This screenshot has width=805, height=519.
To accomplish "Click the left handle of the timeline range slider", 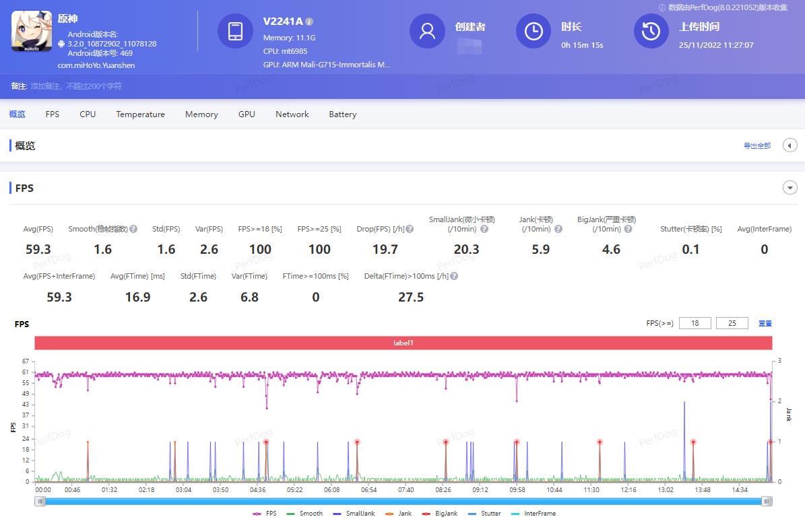I will click(x=40, y=501).
